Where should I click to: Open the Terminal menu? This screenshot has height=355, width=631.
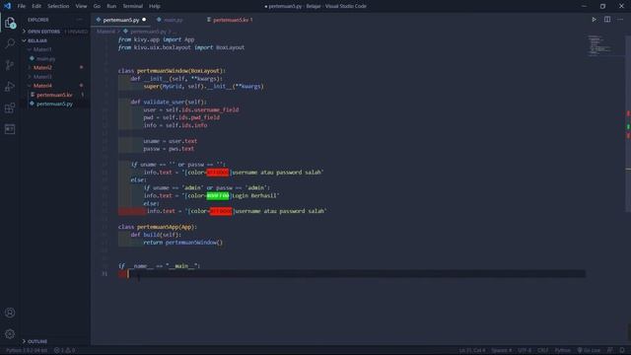pos(133,6)
